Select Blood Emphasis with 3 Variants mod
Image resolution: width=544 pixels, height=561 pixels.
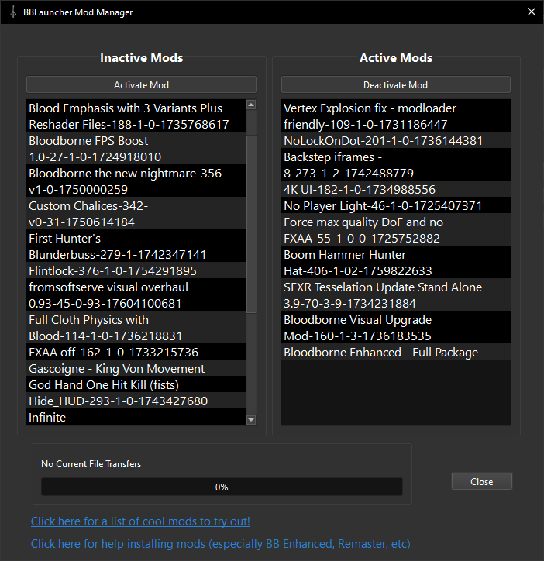tap(136, 116)
